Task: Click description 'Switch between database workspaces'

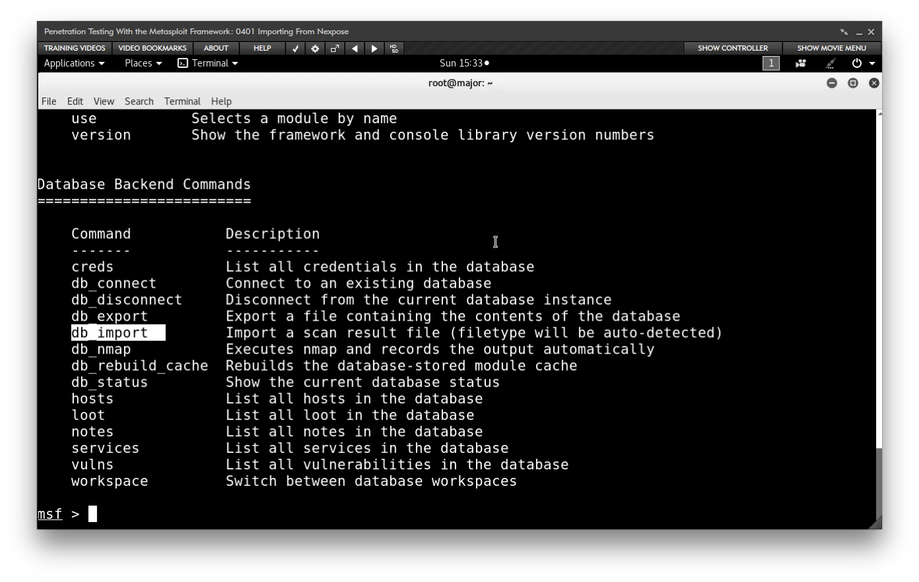Action: pyautogui.click(x=371, y=481)
